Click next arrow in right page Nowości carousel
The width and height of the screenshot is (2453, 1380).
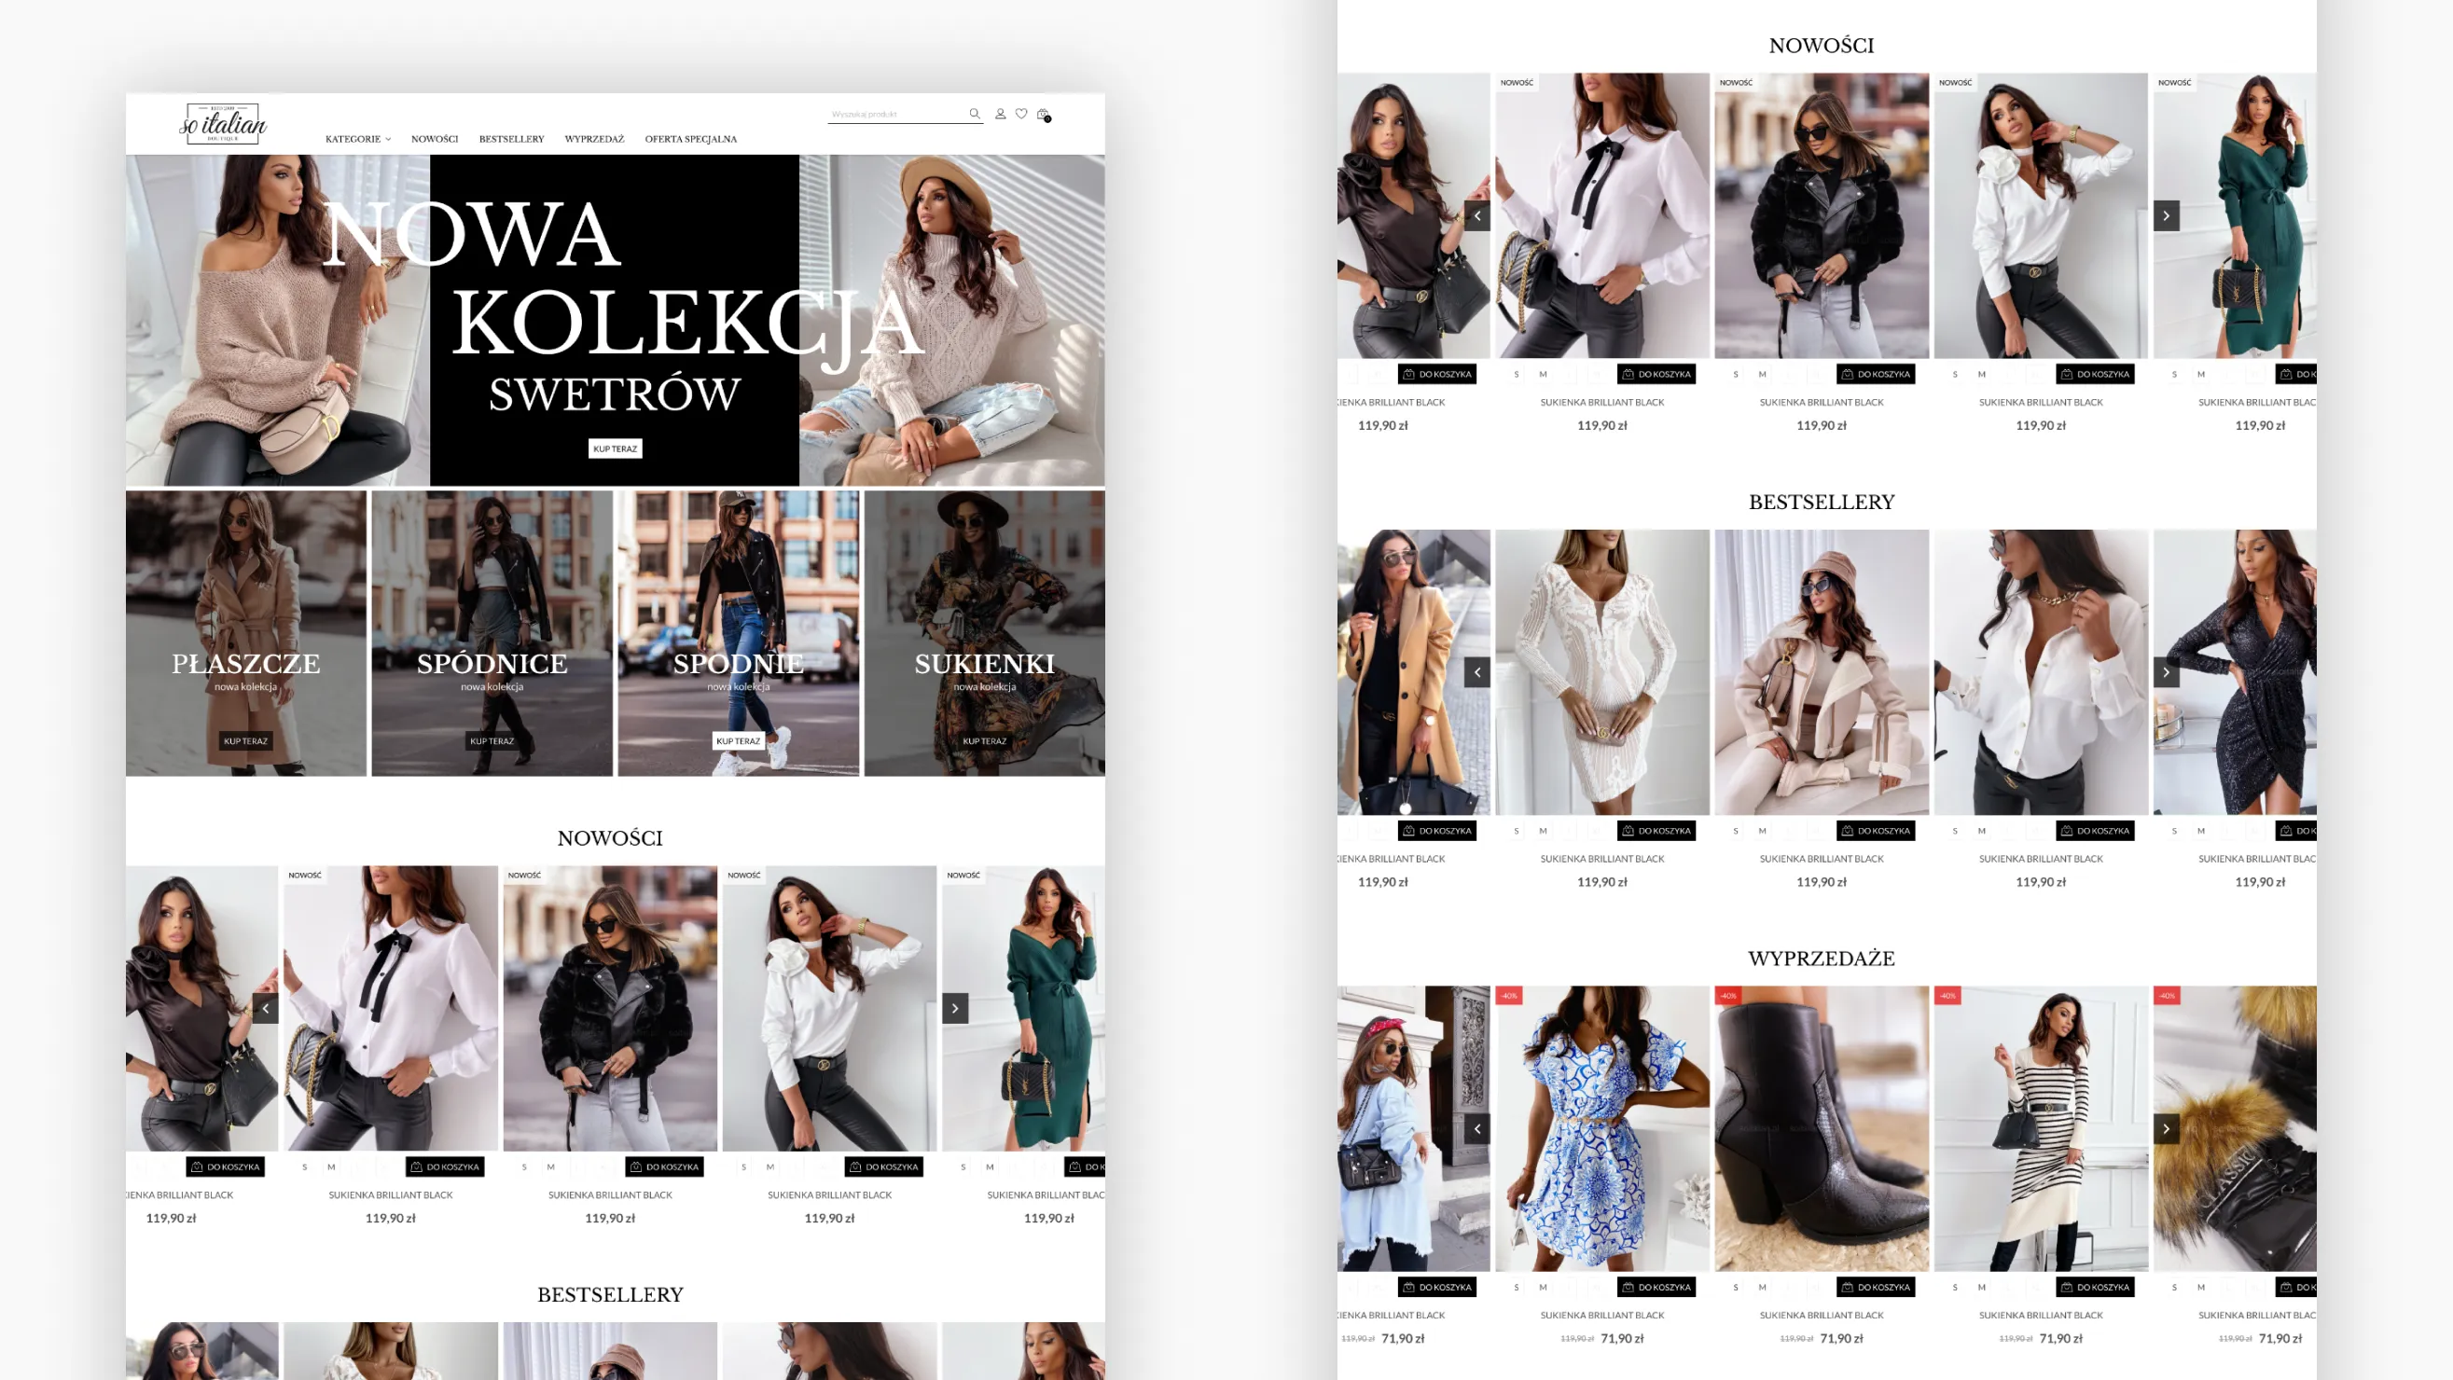[2167, 216]
